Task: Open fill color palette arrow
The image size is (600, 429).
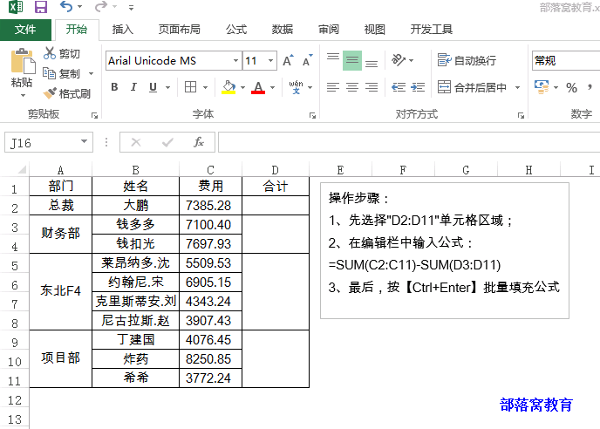Action: point(242,88)
